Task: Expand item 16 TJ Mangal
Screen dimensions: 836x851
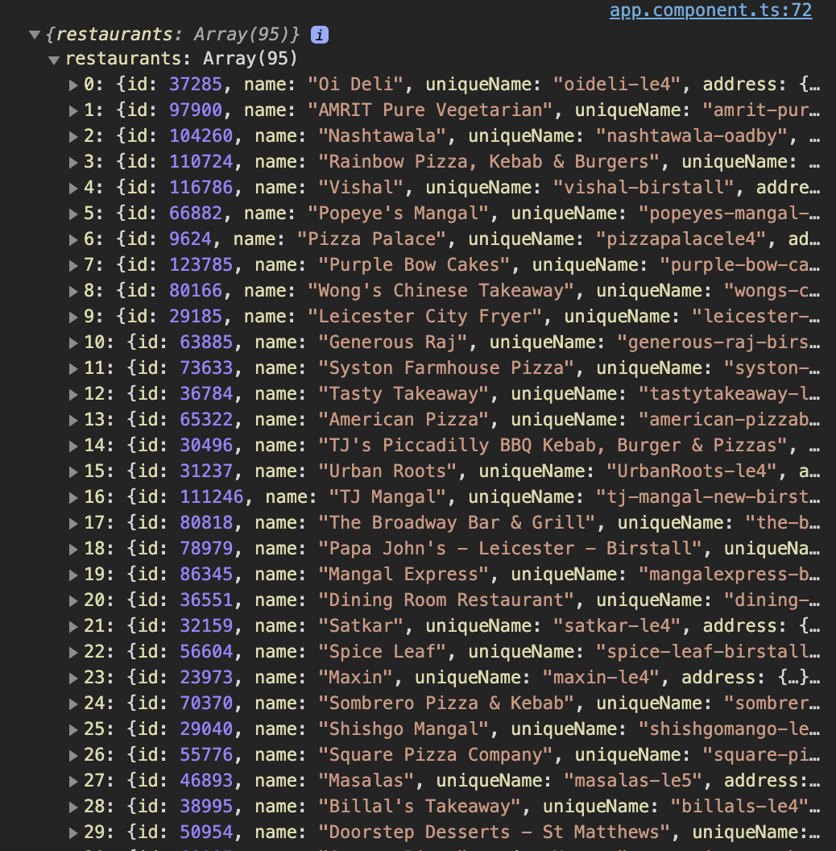Action: coord(73,497)
